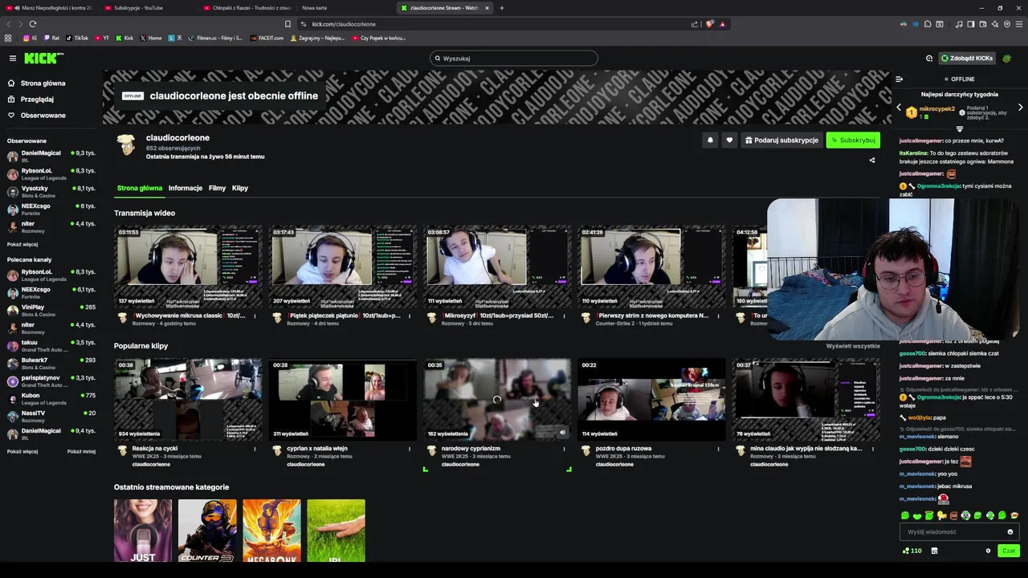
Task: Open options menu for 'cyprian x natalia wtejn'
Action: [410, 449]
